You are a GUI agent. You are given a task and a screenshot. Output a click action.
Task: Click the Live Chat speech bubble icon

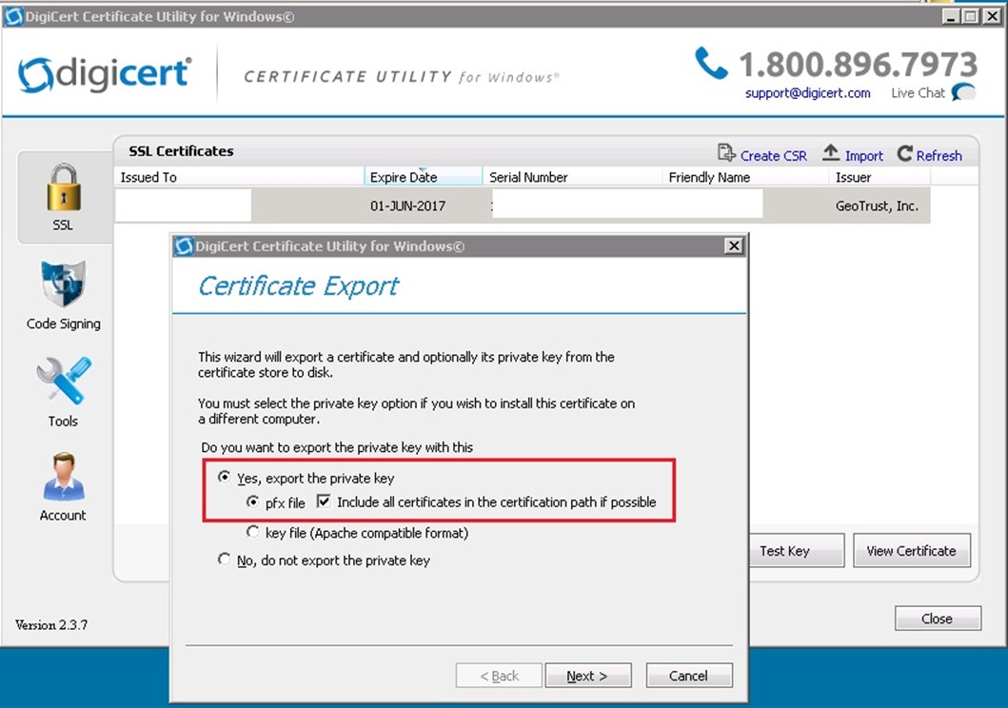pos(963,92)
